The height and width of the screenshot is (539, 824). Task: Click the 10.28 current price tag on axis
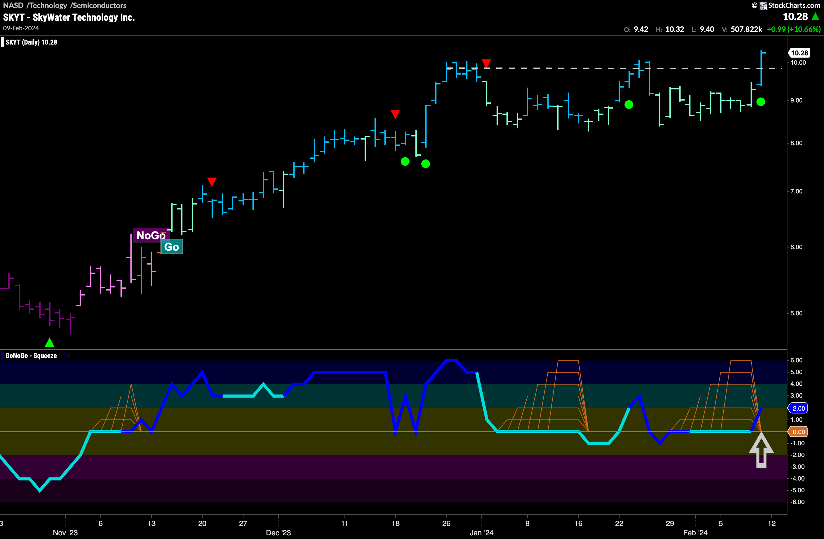tap(800, 53)
